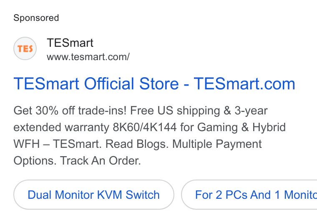Click the circular TESmart favicon beside the site name
Image resolution: width=317 pixels, height=223 pixels.
tap(25, 48)
